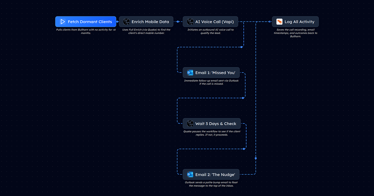Pick the 'Wait 3 Days & Check' node title

[216, 124]
